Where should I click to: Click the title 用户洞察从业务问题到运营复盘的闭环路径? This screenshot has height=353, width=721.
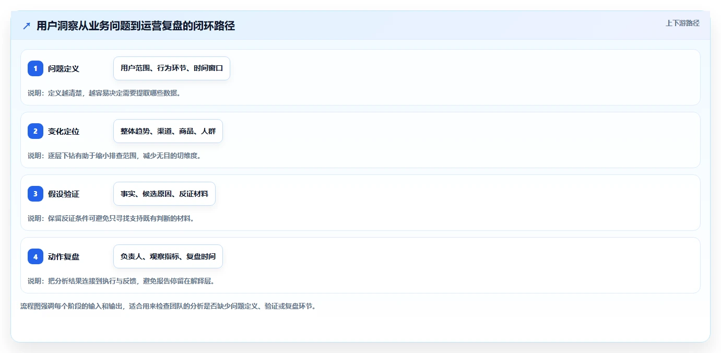coord(136,26)
